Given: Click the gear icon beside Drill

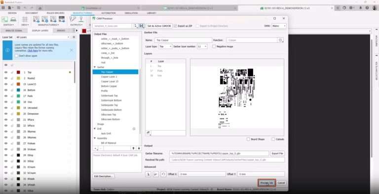Looking at the screenshot, I should coord(134,129).
